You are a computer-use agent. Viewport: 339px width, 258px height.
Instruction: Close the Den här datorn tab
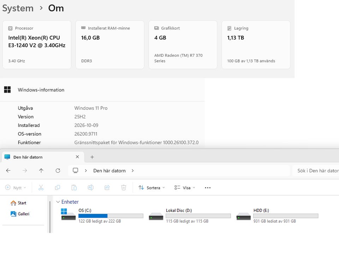(x=77, y=157)
